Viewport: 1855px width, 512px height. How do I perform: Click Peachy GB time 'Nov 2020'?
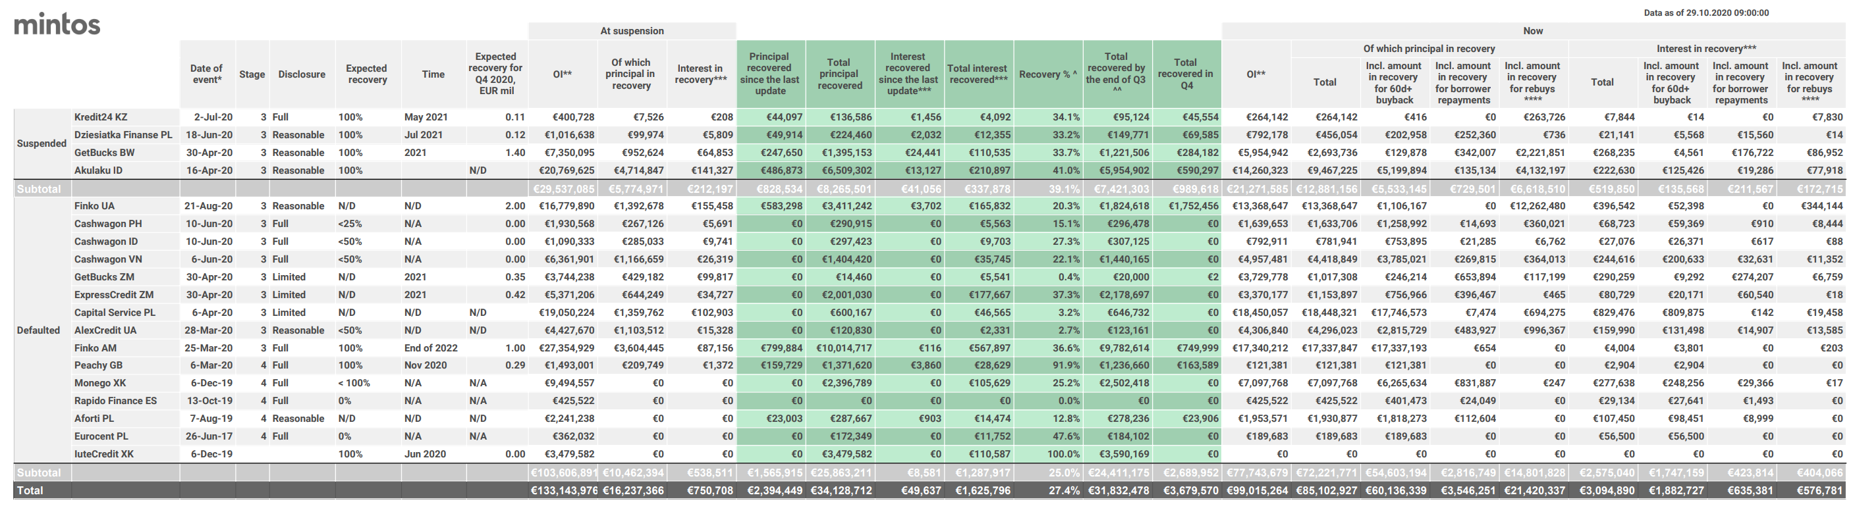[426, 365]
